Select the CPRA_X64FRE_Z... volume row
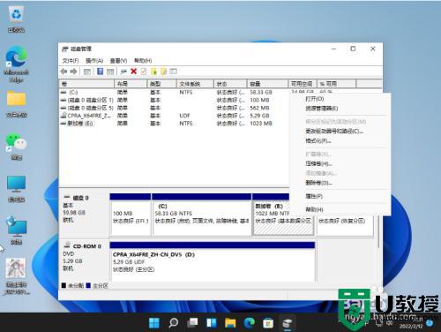 [x=174, y=116]
